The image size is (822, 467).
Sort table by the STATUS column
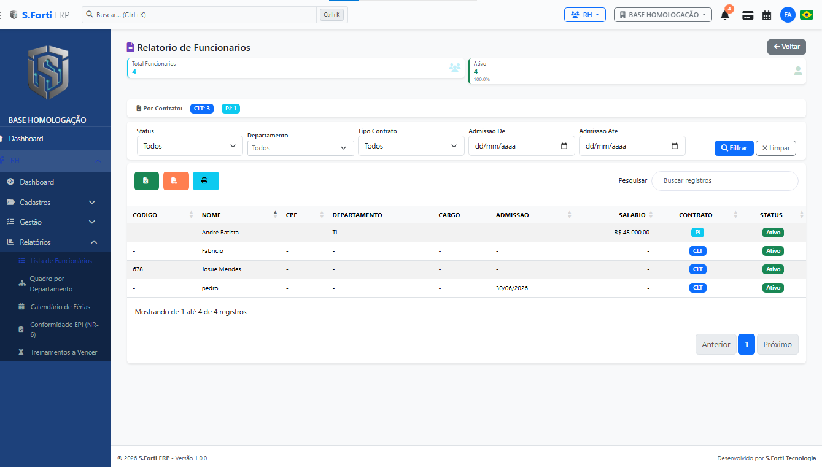(x=774, y=215)
